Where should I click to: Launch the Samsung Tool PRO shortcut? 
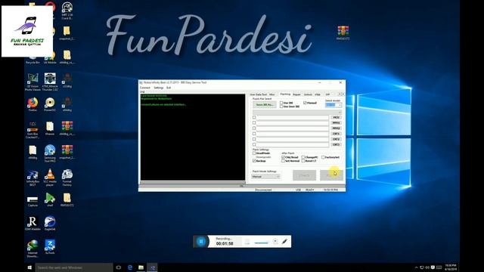[x=50, y=153]
